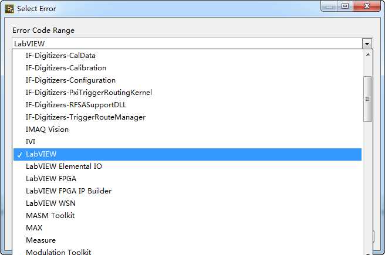Image resolution: width=385 pixels, height=255 pixels.
Task: Click the LabVIEW icon in the title bar
Action: tap(9, 9)
